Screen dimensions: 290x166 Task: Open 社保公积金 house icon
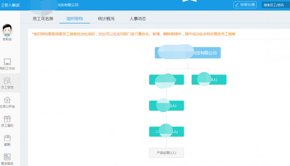click(x=7, y=100)
